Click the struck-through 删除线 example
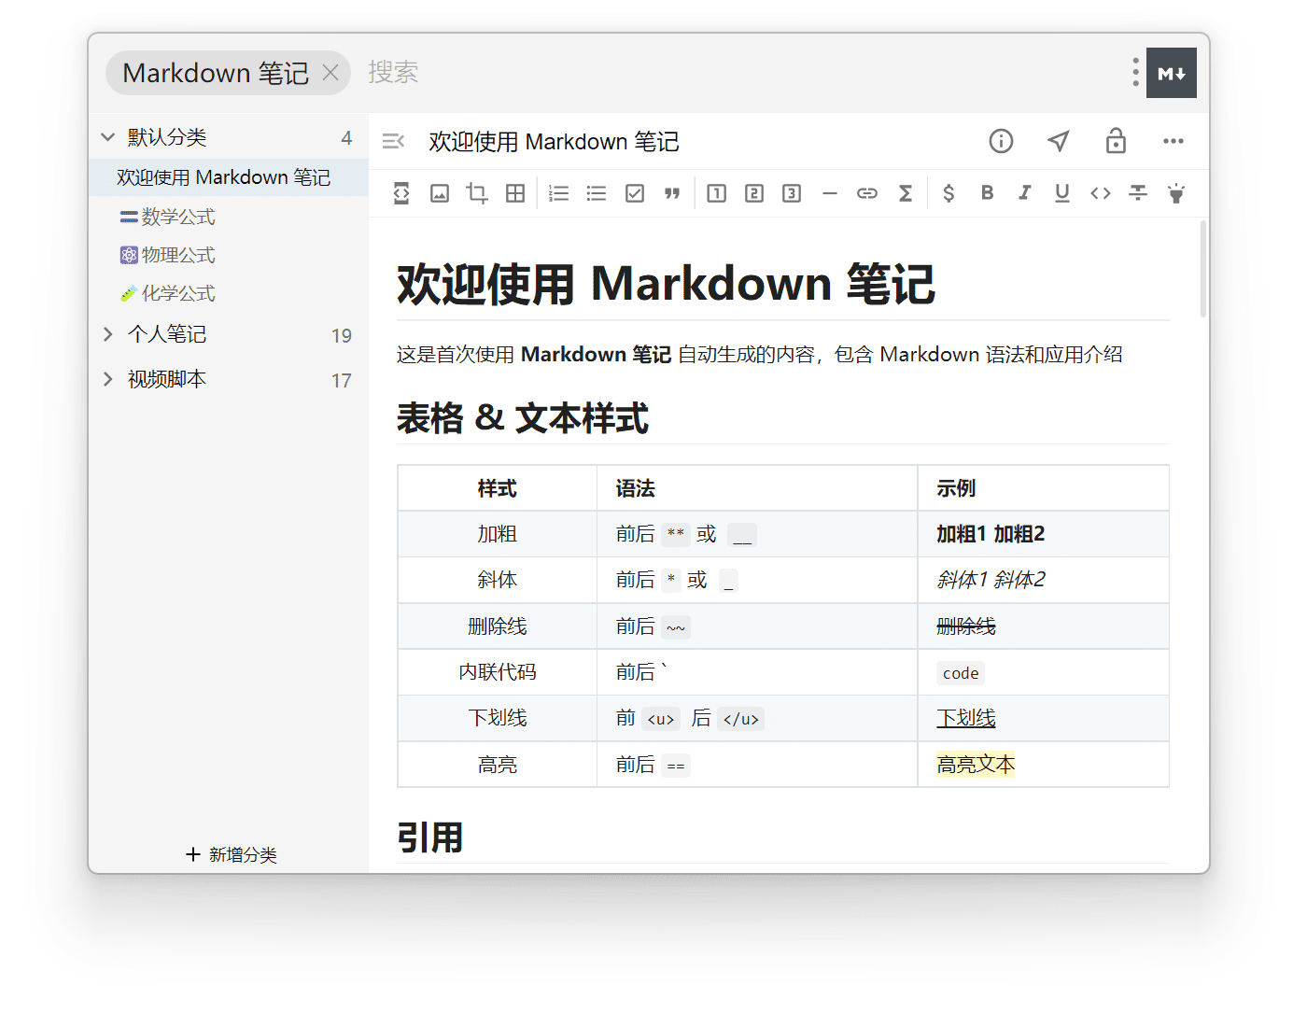1307x1027 pixels. (966, 626)
